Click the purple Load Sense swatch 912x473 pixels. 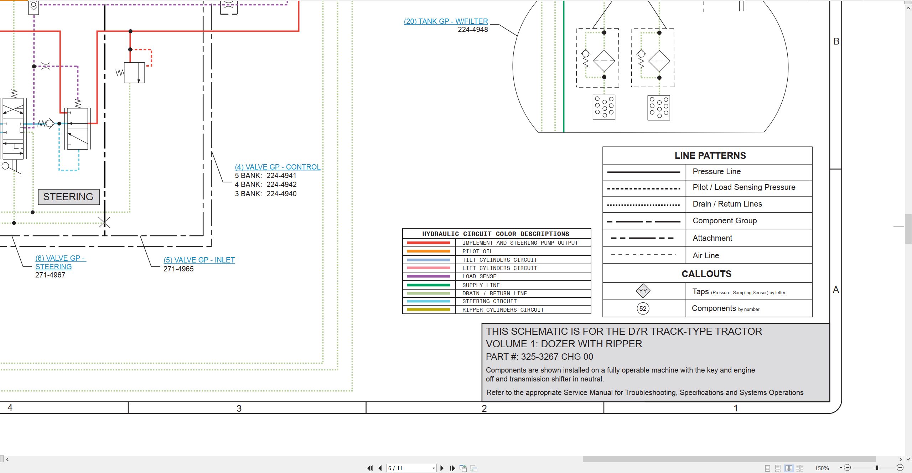coord(429,276)
